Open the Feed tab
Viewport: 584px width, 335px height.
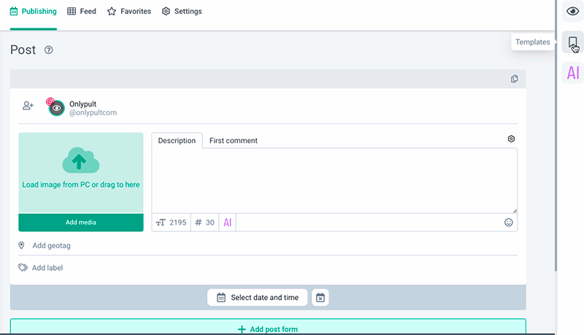82,12
